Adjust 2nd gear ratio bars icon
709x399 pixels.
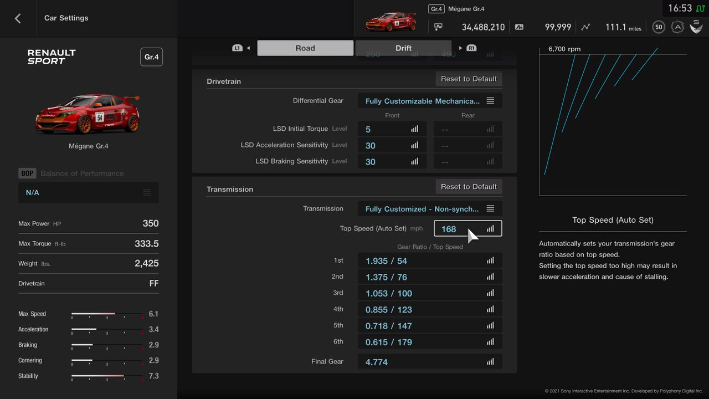coord(490,277)
